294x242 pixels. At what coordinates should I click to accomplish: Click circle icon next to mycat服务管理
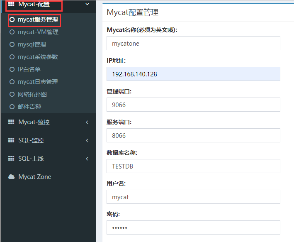12,20
